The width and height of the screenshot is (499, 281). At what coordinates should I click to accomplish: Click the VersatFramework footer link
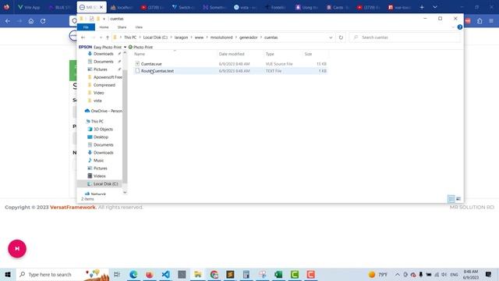pyautogui.click(x=73, y=208)
